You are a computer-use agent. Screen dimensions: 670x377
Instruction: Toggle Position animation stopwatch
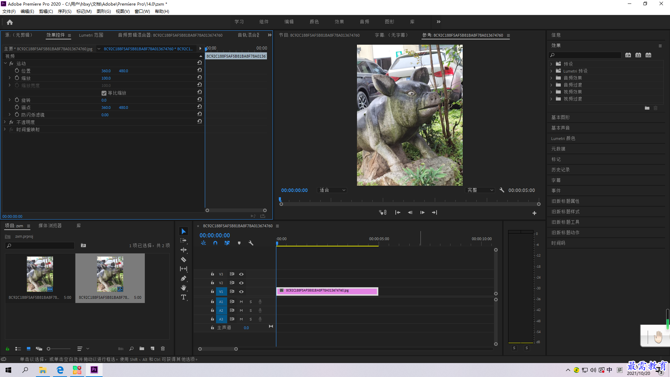(17, 71)
